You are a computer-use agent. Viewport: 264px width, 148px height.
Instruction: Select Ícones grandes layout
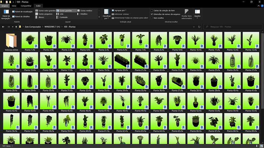[66, 10]
